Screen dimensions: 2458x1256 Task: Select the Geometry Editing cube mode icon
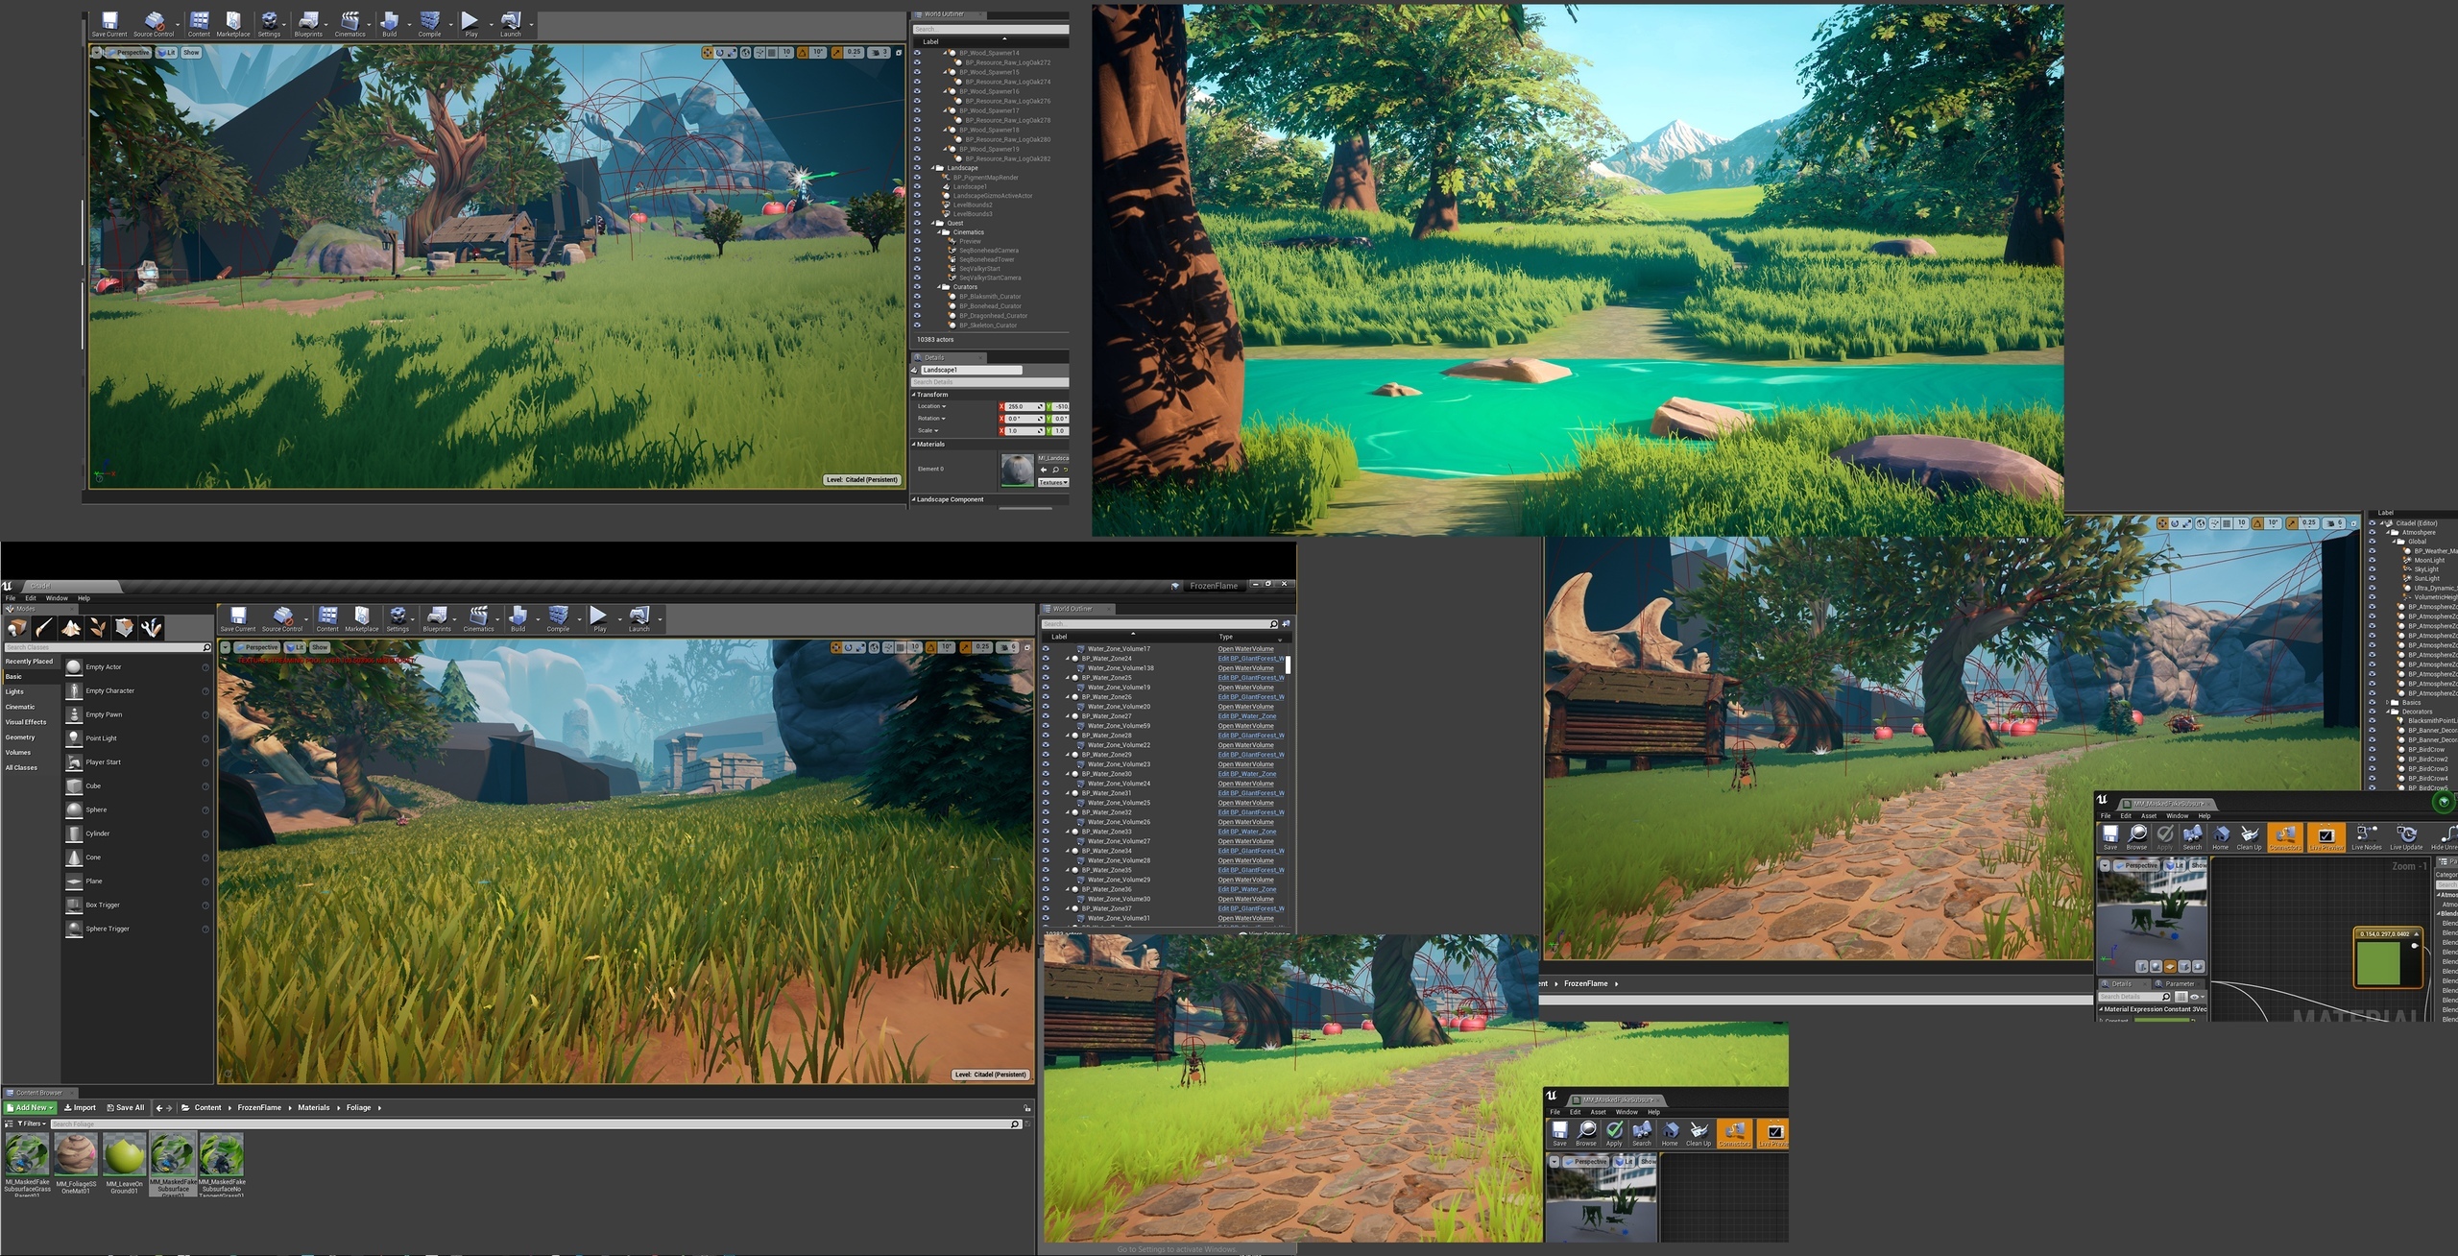pyautogui.click(x=125, y=628)
